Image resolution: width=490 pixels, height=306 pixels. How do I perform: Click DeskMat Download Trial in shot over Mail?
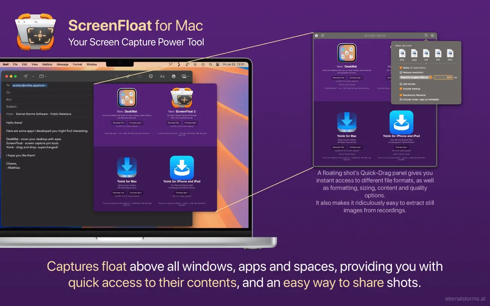pos(118,123)
